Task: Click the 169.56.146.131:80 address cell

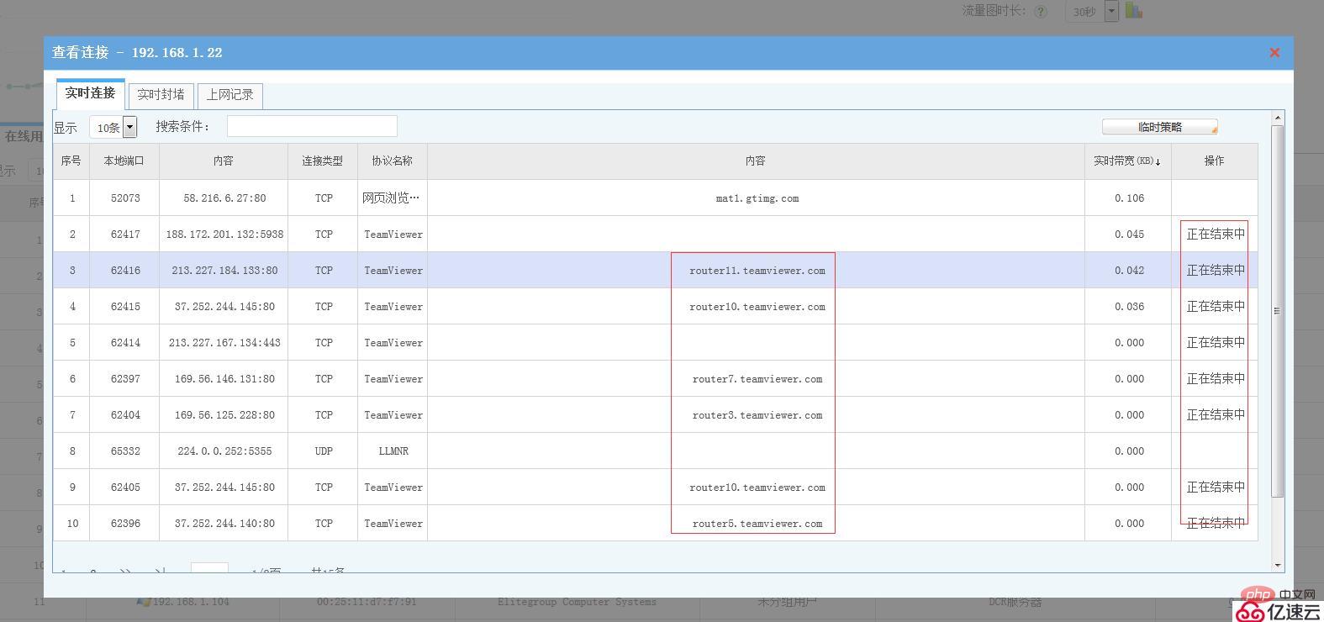Action: point(224,379)
